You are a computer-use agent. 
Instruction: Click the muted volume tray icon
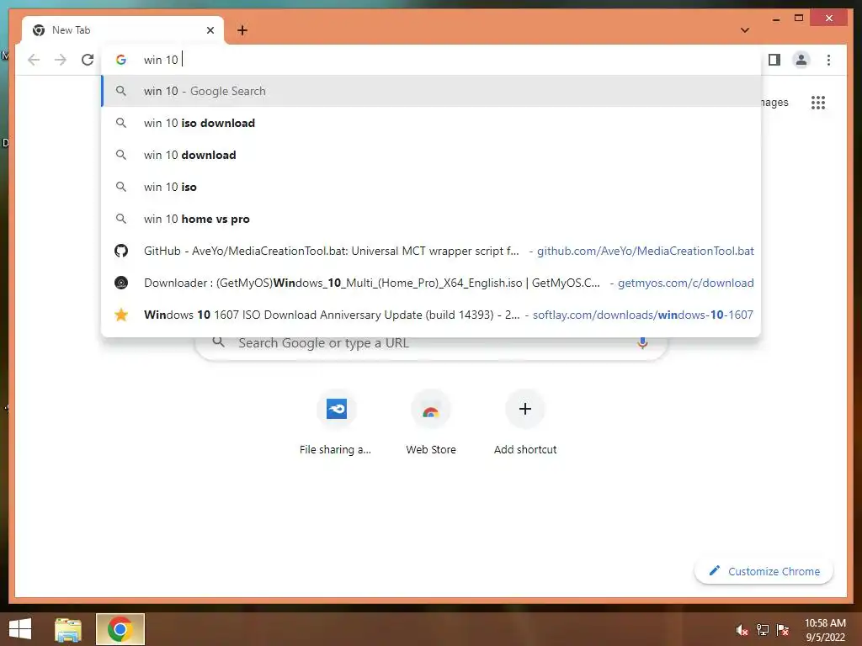tap(742, 630)
